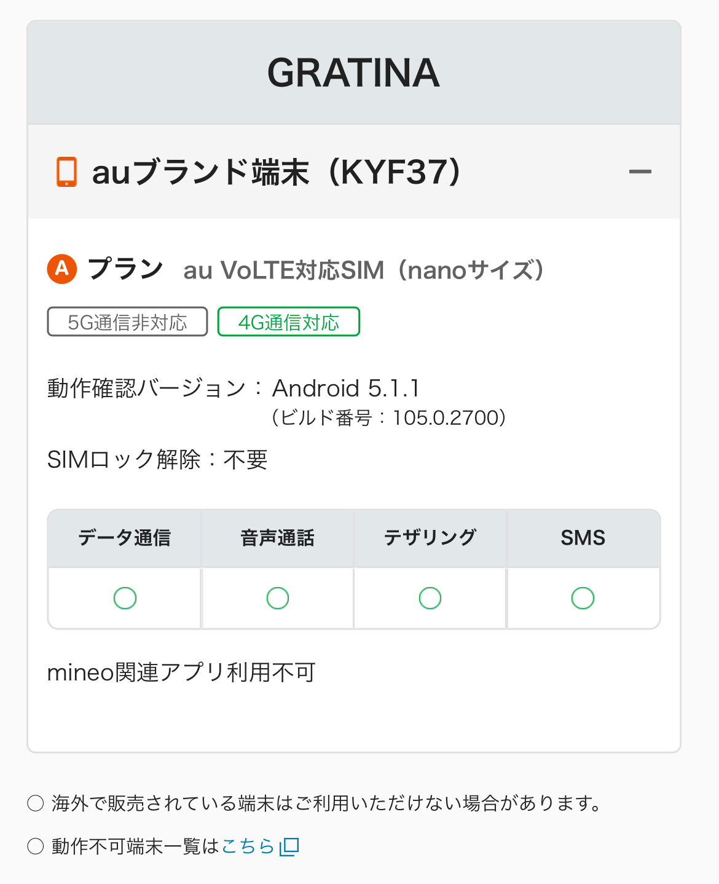Click the circle under SMS
This screenshot has height=884, width=719.
[583, 598]
